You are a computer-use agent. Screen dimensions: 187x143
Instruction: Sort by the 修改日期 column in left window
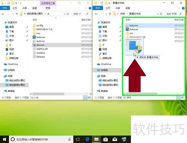[x=86, y=20]
